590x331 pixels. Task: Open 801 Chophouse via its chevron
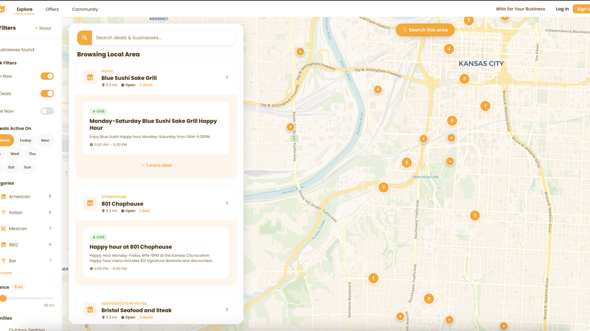coord(227,203)
